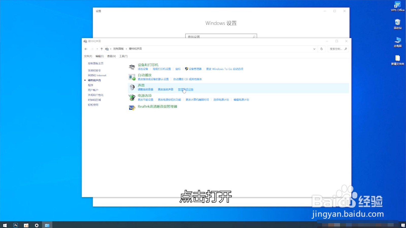The width and height of the screenshot is (406, 228).
Task: Open This PC (此电脑) desktop icon
Action: 397,42
